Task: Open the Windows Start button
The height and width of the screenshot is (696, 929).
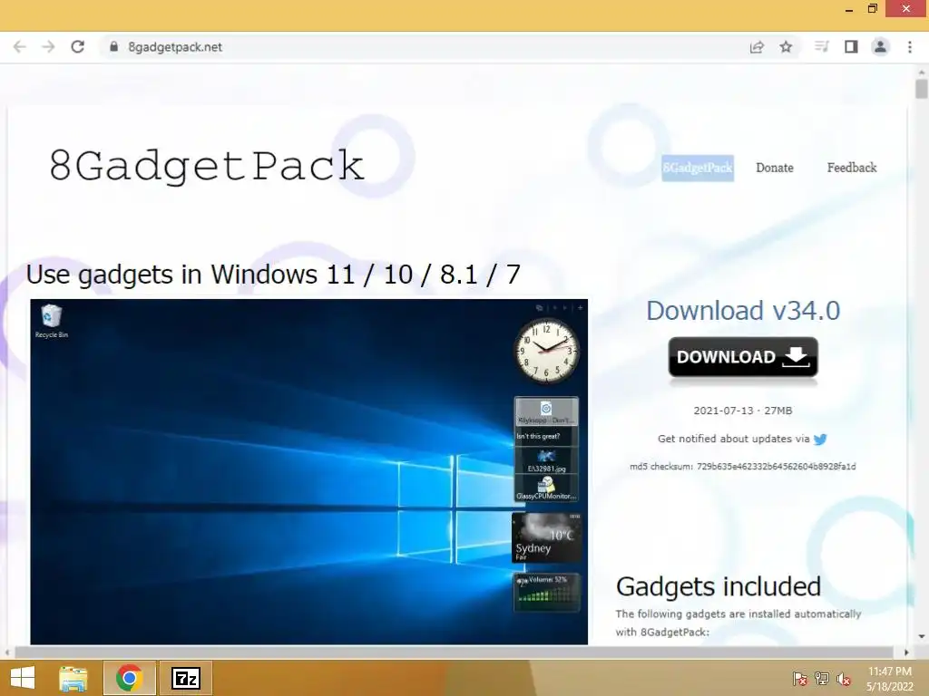Action: [23, 678]
